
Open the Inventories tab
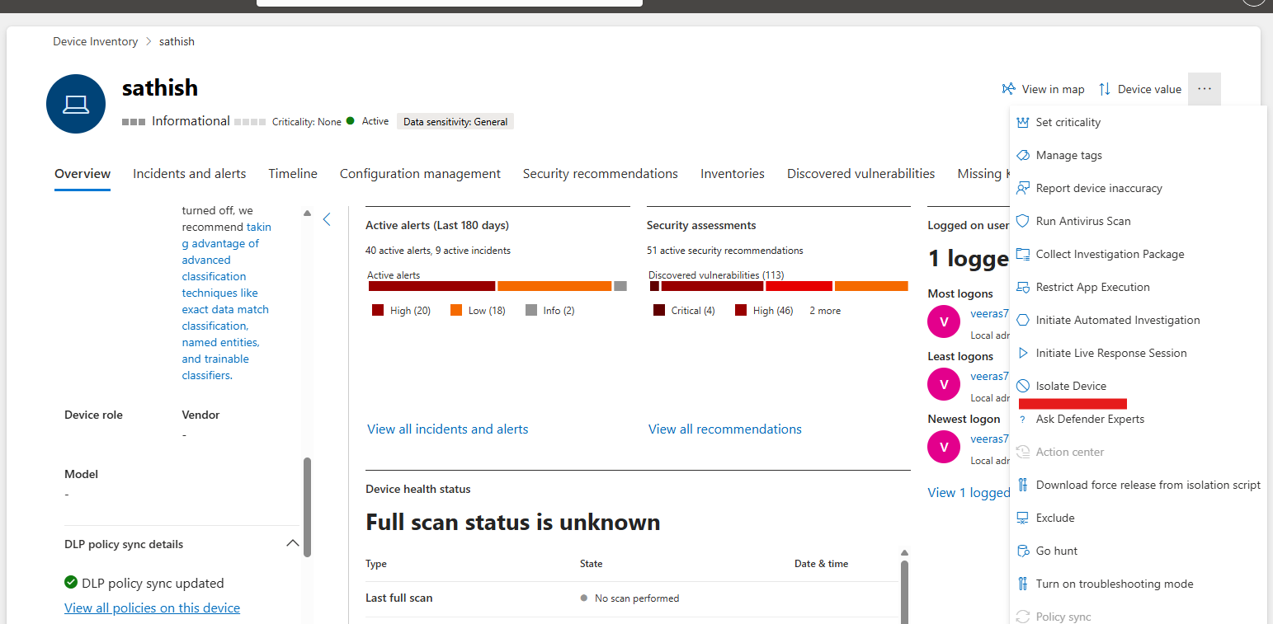733,174
